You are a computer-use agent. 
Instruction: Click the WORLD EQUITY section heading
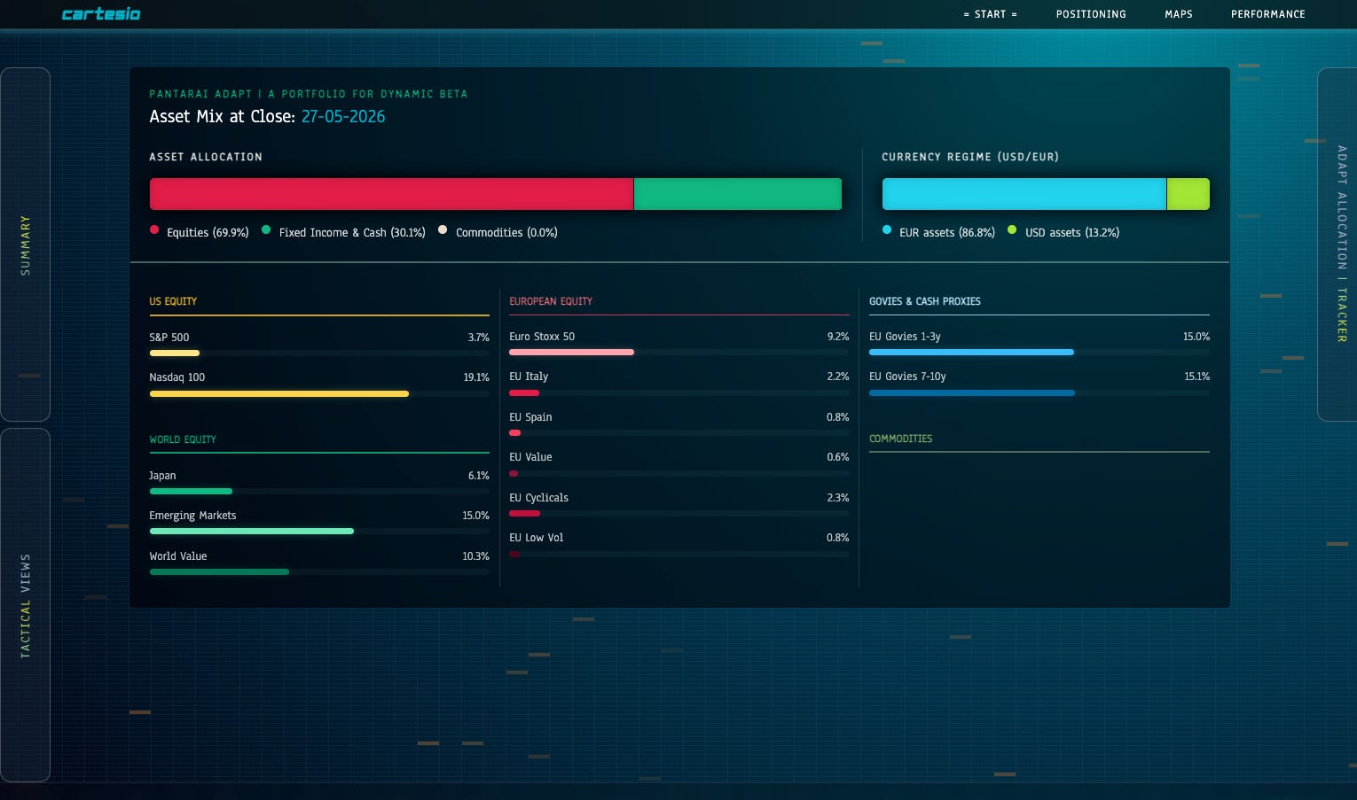click(183, 439)
